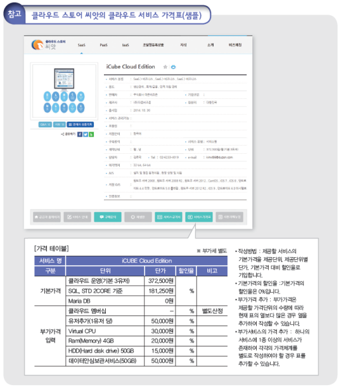The image size is (341, 387).
Task: Click the 단위 column header
Action: pyautogui.click(x=105, y=270)
